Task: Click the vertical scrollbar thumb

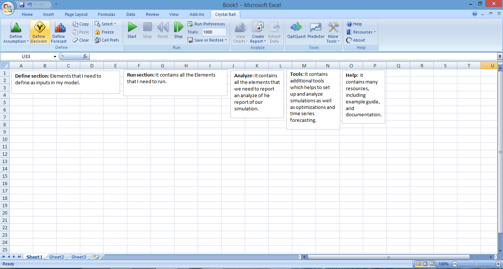Action: click(x=500, y=152)
